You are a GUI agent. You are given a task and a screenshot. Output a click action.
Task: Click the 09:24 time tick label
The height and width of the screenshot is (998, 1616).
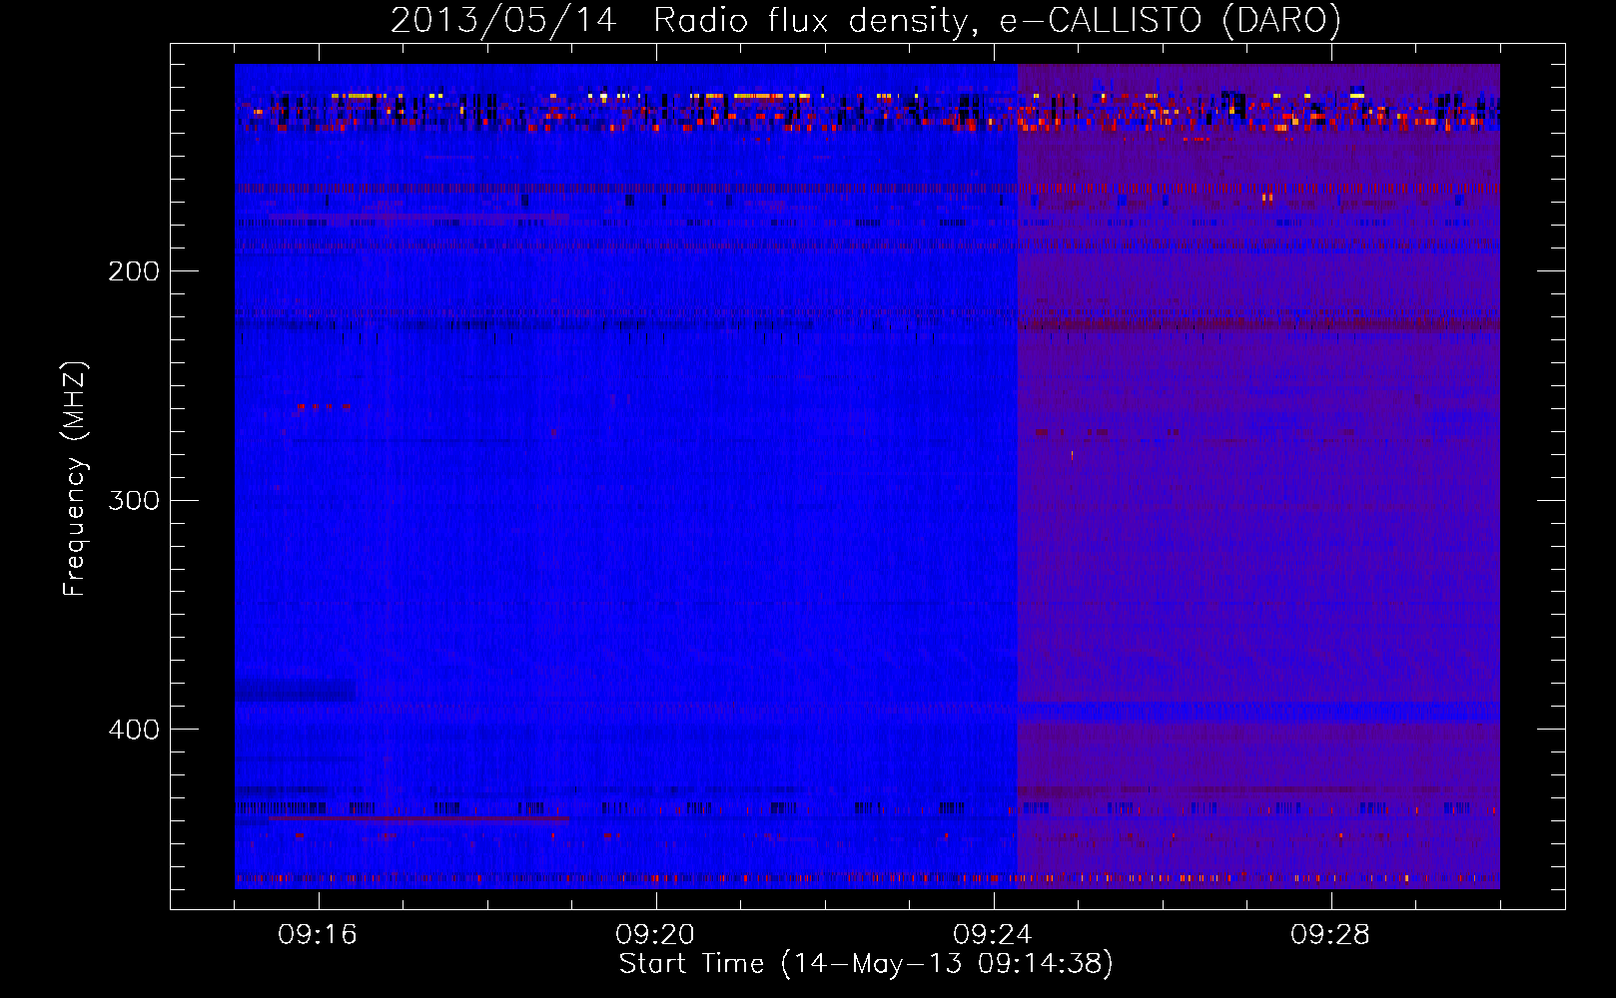click(x=993, y=935)
